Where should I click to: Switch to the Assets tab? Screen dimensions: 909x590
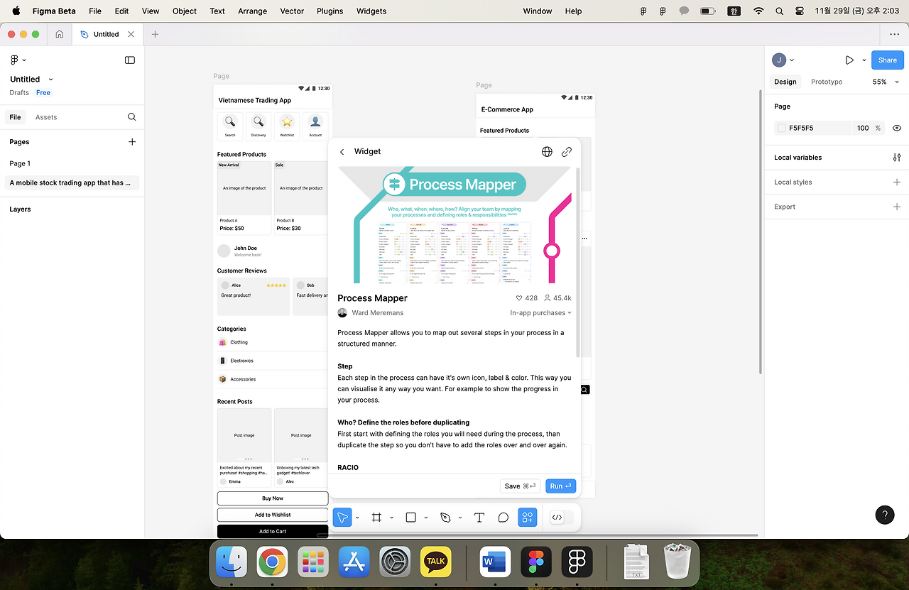[46, 117]
